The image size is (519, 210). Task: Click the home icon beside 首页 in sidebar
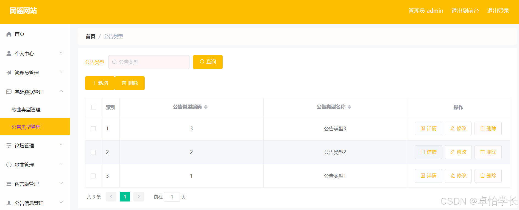click(9, 34)
